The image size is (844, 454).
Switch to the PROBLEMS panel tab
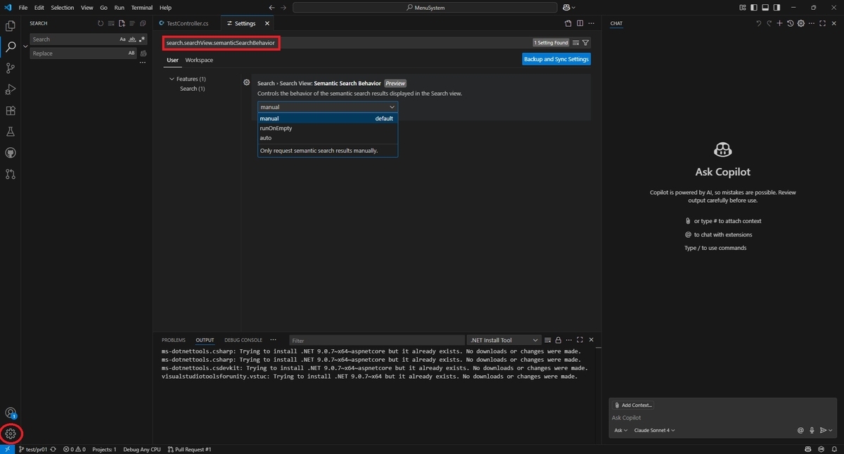click(174, 340)
